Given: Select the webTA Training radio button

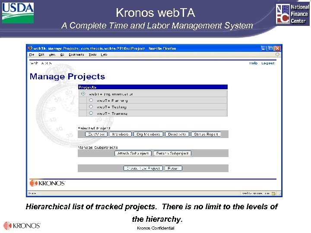Looking at the screenshot, I should tap(91, 113).
